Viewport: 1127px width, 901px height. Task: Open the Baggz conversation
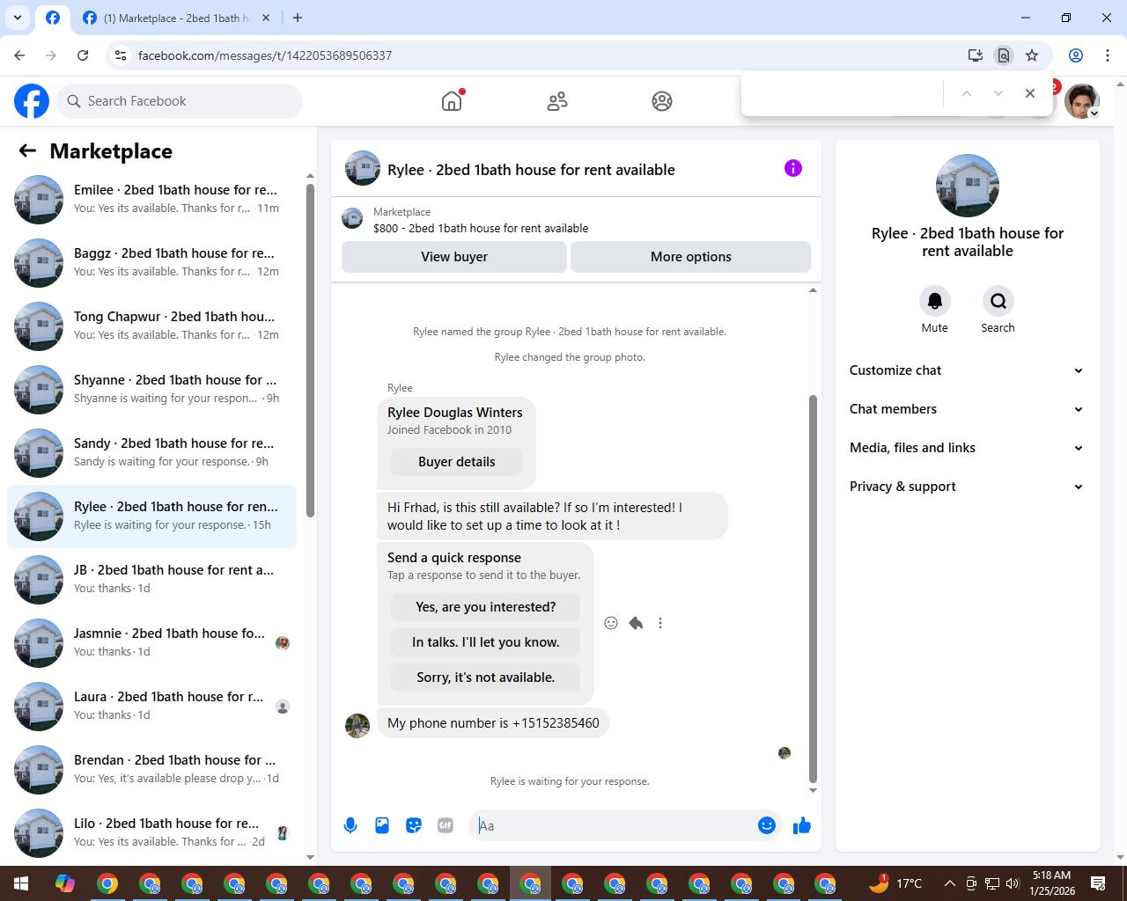(x=151, y=263)
